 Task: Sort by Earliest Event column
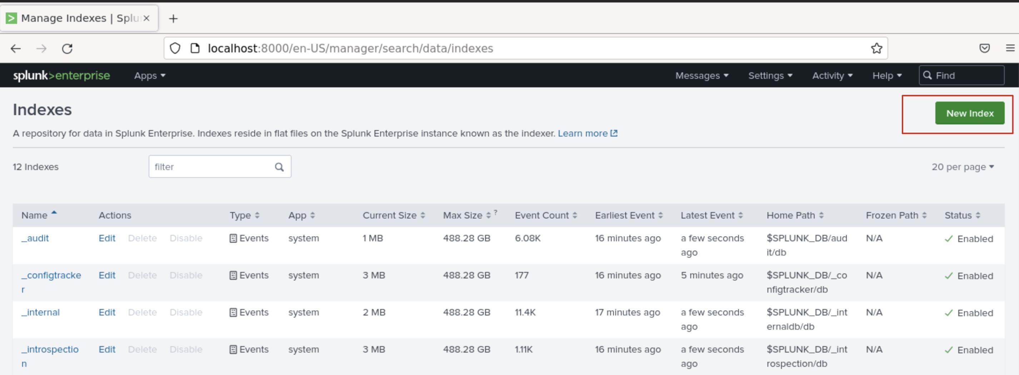pos(629,216)
